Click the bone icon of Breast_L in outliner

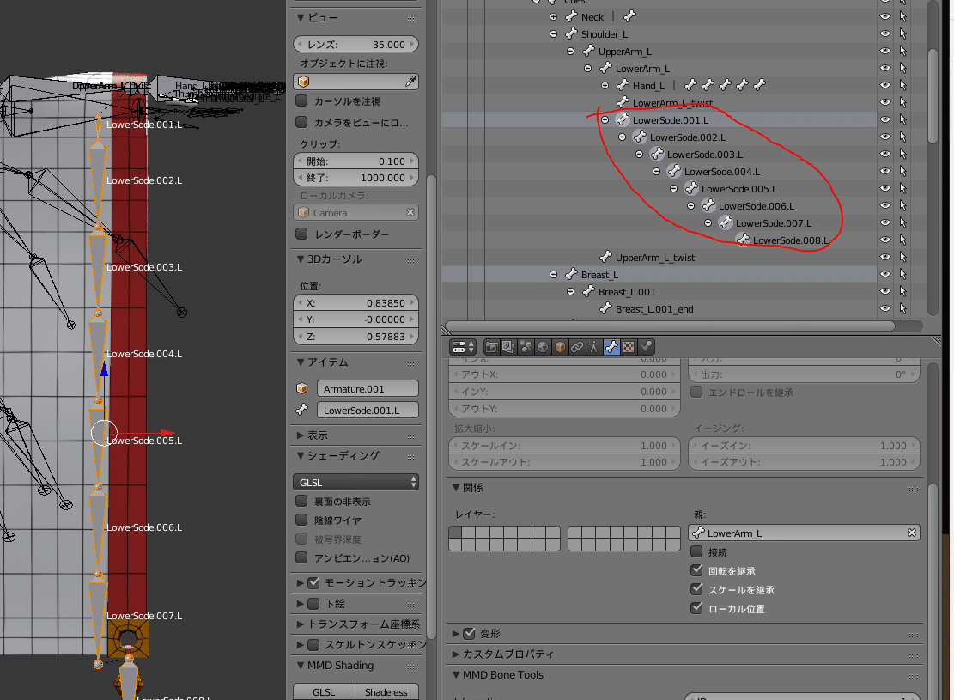click(571, 275)
